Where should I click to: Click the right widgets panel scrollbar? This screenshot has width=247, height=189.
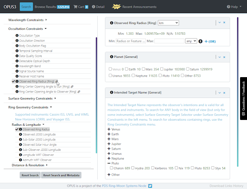[x=238, y=92]
